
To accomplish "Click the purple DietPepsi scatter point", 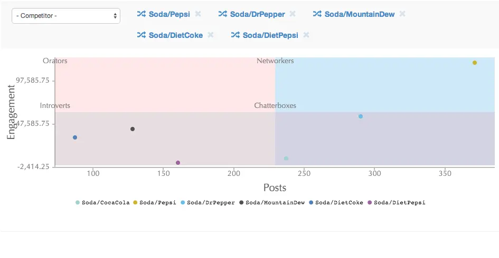I will 178,163.
